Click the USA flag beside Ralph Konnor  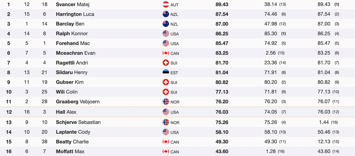coord(166,33)
